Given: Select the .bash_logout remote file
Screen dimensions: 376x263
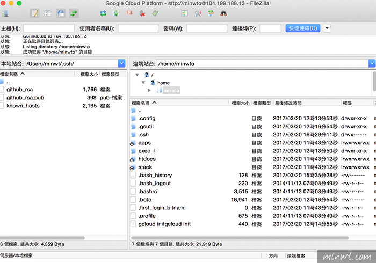Looking at the screenshot, I should point(253,184).
